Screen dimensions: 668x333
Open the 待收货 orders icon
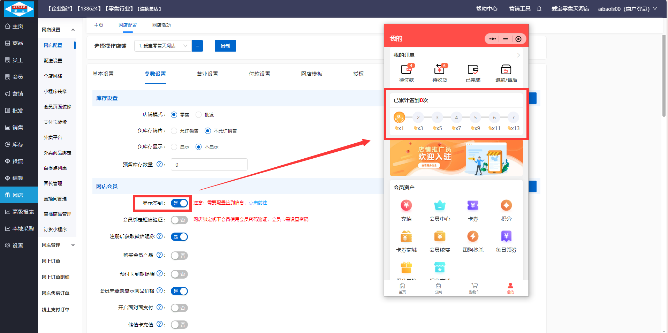(x=439, y=70)
